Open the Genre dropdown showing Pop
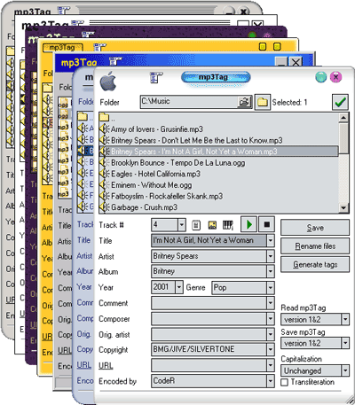Screen dimensions: 355x405 [x=270, y=287]
